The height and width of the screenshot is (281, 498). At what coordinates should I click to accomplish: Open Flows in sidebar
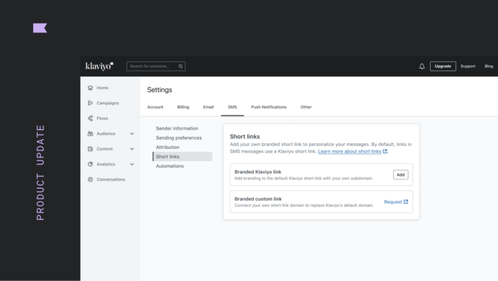tap(102, 118)
